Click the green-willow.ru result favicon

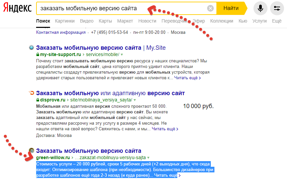click(x=31, y=151)
